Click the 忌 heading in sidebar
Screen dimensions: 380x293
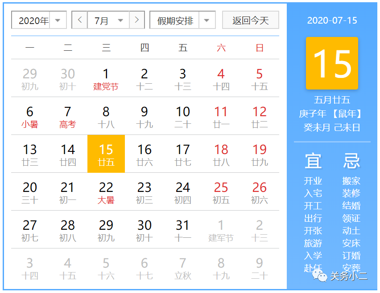pyautogui.click(x=351, y=160)
